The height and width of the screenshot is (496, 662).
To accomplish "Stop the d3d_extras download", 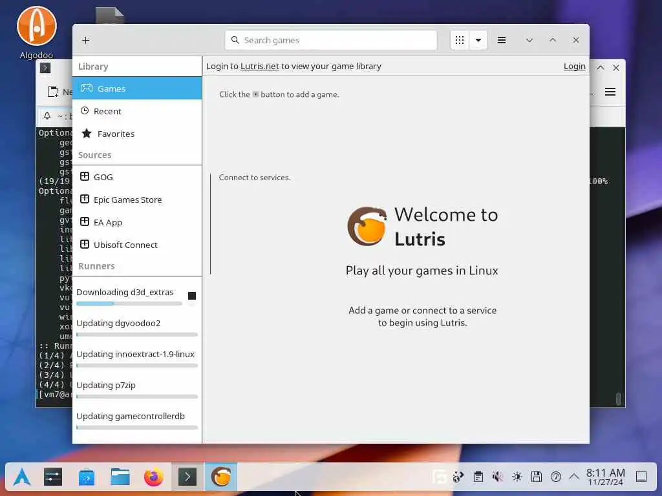I will [191, 296].
